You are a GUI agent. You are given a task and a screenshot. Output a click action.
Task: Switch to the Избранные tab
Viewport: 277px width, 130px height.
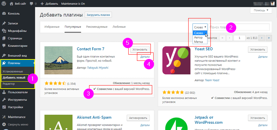[x=52, y=27]
